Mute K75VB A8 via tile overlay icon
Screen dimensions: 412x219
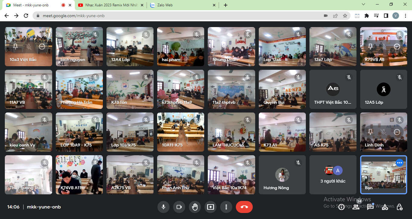(x=384, y=47)
